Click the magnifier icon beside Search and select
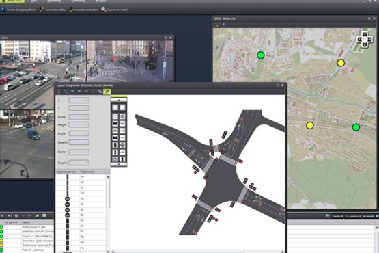This screenshot has width=379, height=253. coord(104,10)
